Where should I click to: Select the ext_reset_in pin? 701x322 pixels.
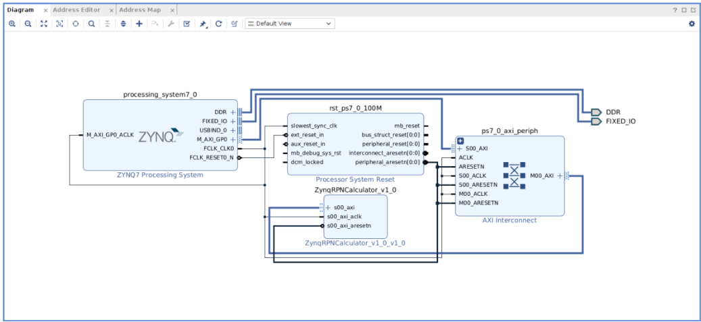[x=307, y=135]
